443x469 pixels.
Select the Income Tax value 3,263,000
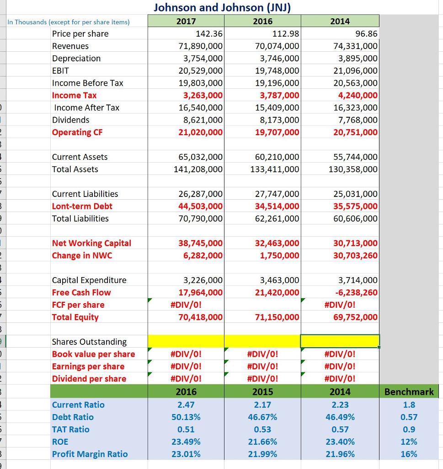coord(185,95)
